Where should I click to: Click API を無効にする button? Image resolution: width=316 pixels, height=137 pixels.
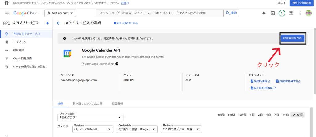126,23
